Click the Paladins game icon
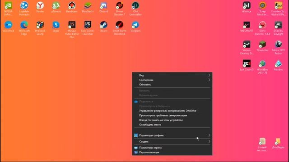 coord(278,64)
